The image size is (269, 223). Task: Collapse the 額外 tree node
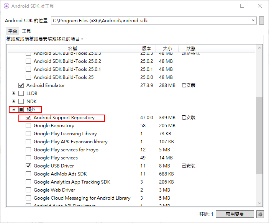point(13,110)
